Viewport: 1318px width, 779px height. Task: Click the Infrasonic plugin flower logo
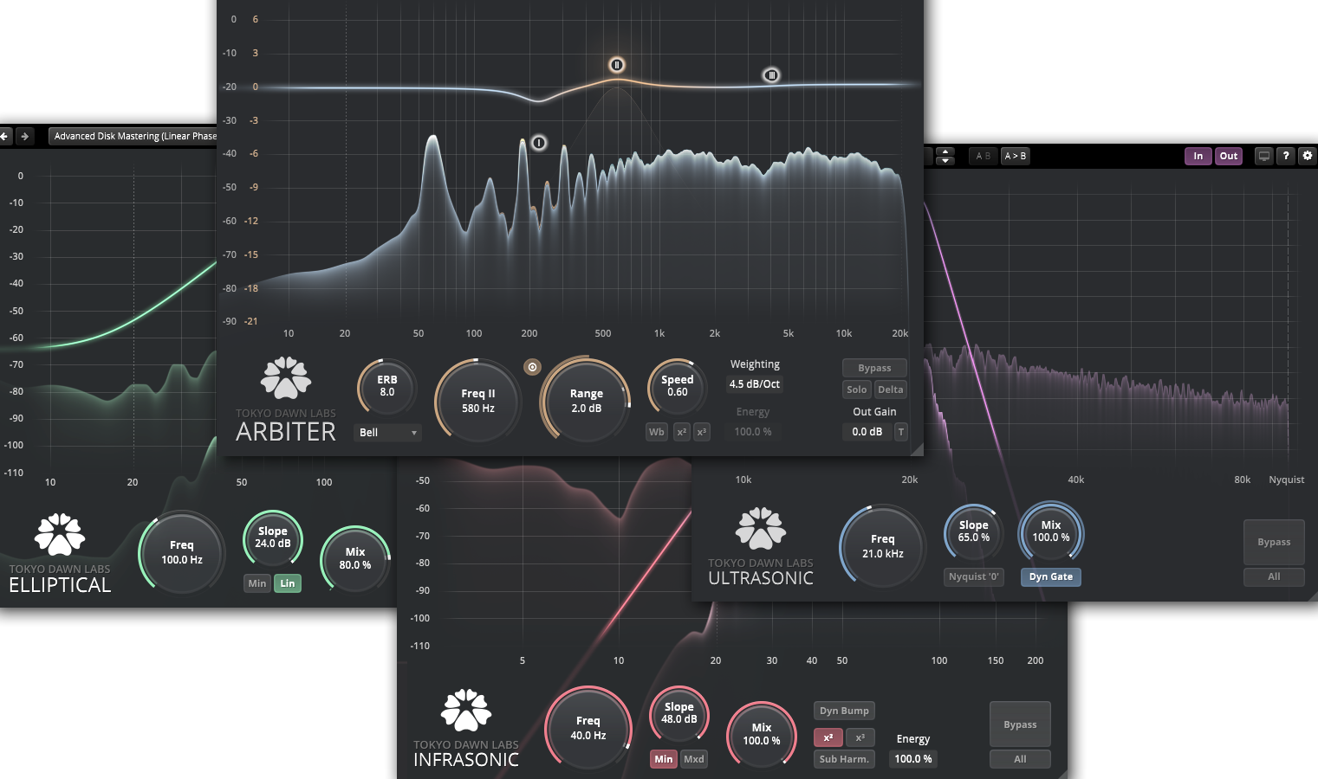(x=466, y=711)
